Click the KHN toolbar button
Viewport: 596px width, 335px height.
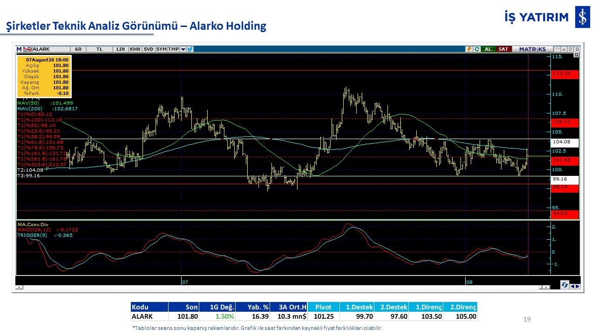(x=135, y=49)
